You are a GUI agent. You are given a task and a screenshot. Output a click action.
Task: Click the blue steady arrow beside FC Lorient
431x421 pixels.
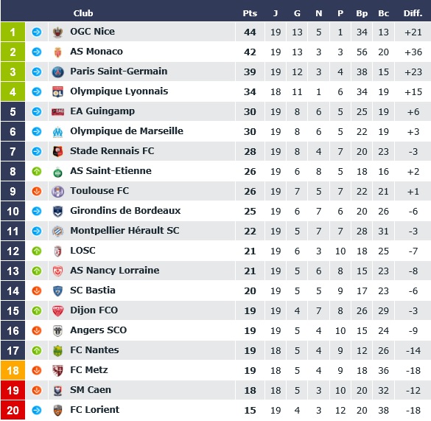(x=37, y=410)
